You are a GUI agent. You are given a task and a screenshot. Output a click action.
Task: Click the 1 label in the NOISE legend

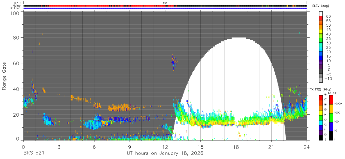click(334, 139)
